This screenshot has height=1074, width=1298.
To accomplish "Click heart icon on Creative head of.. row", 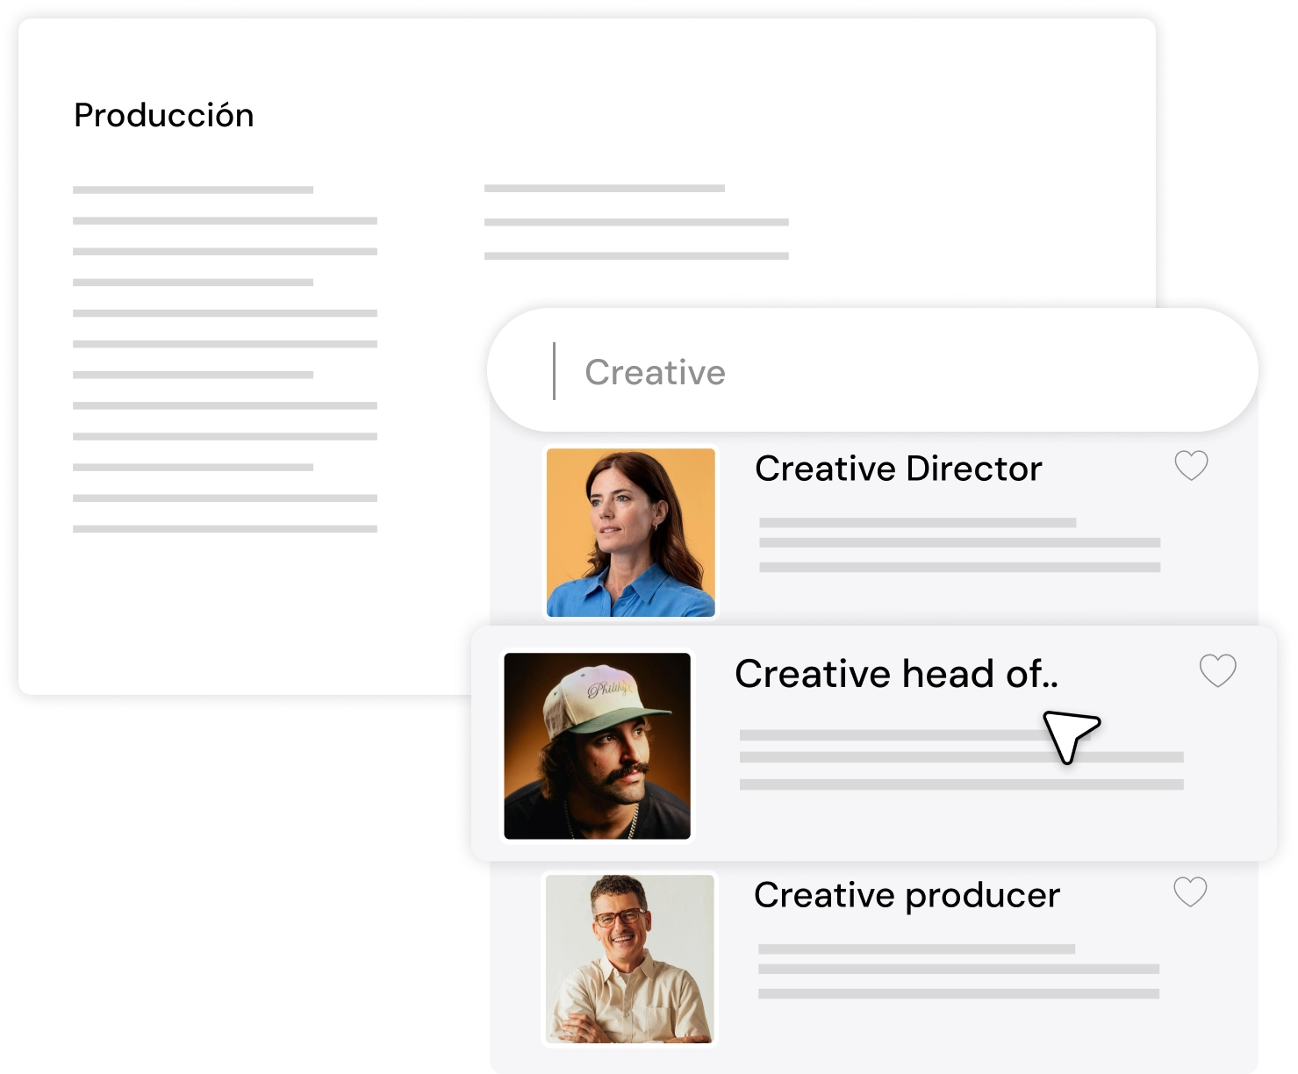I will [x=1217, y=670].
